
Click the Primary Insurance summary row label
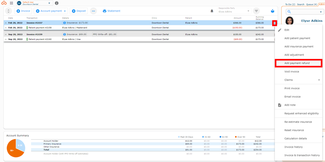pyautogui.click(x=52, y=144)
